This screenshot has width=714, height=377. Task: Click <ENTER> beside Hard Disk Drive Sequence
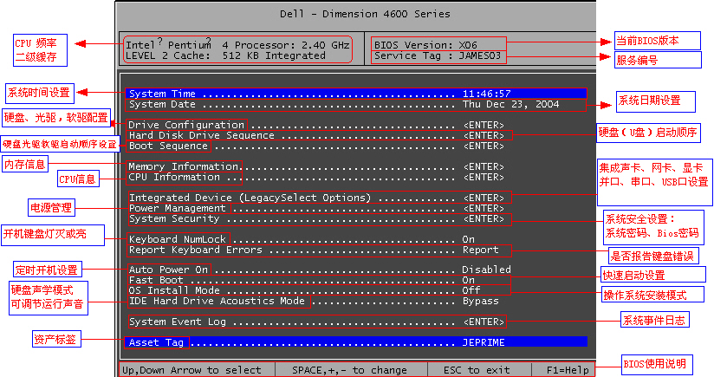click(484, 135)
